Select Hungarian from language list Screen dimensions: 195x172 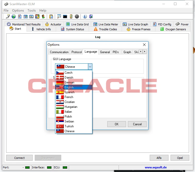[74, 107]
